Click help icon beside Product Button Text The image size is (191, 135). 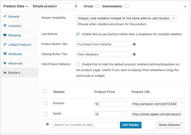pos(134,44)
